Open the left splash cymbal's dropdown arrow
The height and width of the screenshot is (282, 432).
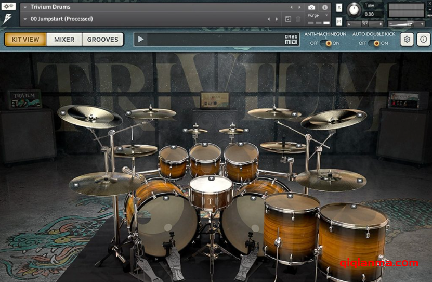point(185,131)
